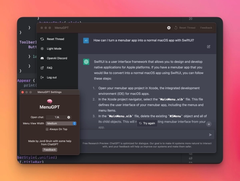Click the MenuGPT brain logo
Viewport: 240px width, 181px height.
50,101
